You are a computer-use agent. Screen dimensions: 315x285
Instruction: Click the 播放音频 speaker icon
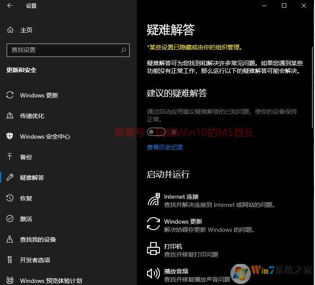pyautogui.click(x=153, y=273)
